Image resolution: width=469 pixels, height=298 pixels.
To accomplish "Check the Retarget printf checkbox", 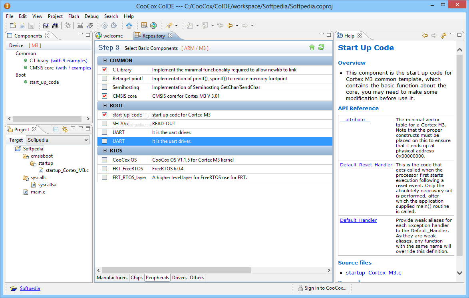I will coord(104,79).
